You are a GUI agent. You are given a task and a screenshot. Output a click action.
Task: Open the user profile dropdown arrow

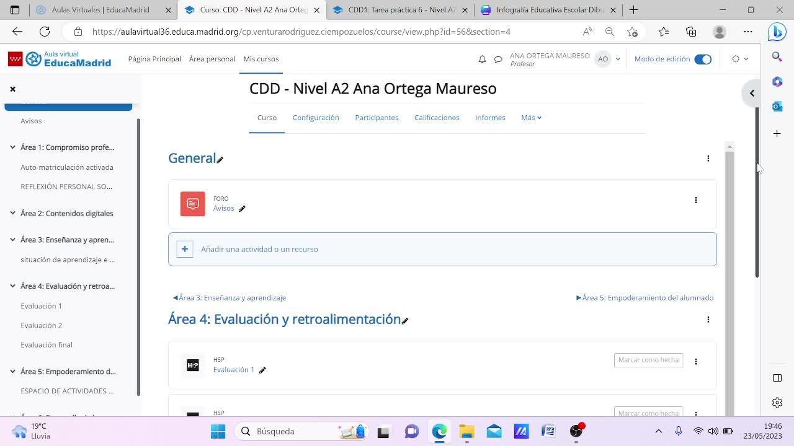(x=617, y=59)
